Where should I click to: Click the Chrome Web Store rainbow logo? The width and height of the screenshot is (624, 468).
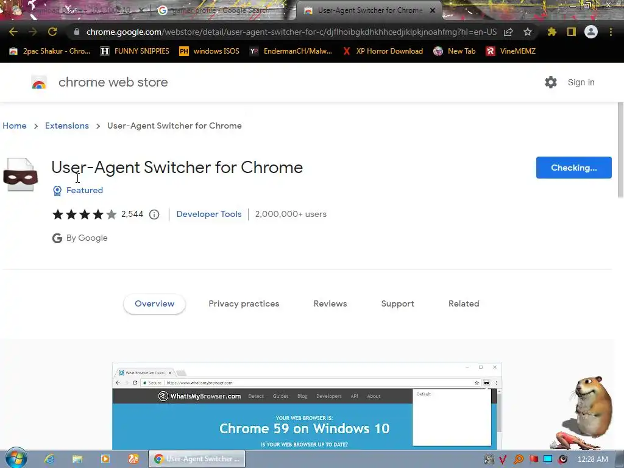39,82
